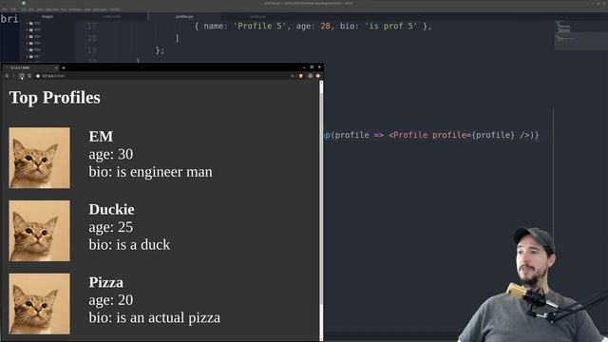The width and height of the screenshot is (608, 342).
Task: Click line number 19 in the editor gutter
Action: [x=92, y=50]
